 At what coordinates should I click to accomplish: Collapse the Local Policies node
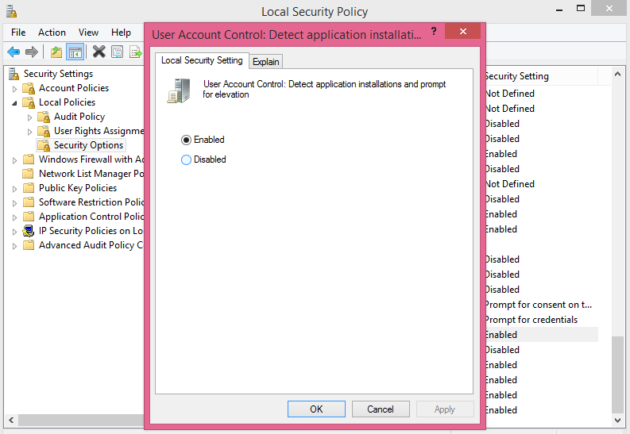click(14, 102)
